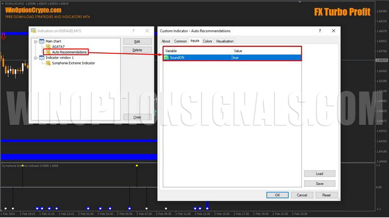Click the Indicator window 1 node icon
This screenshot has width=389, height=218.
tap(41, 58)
